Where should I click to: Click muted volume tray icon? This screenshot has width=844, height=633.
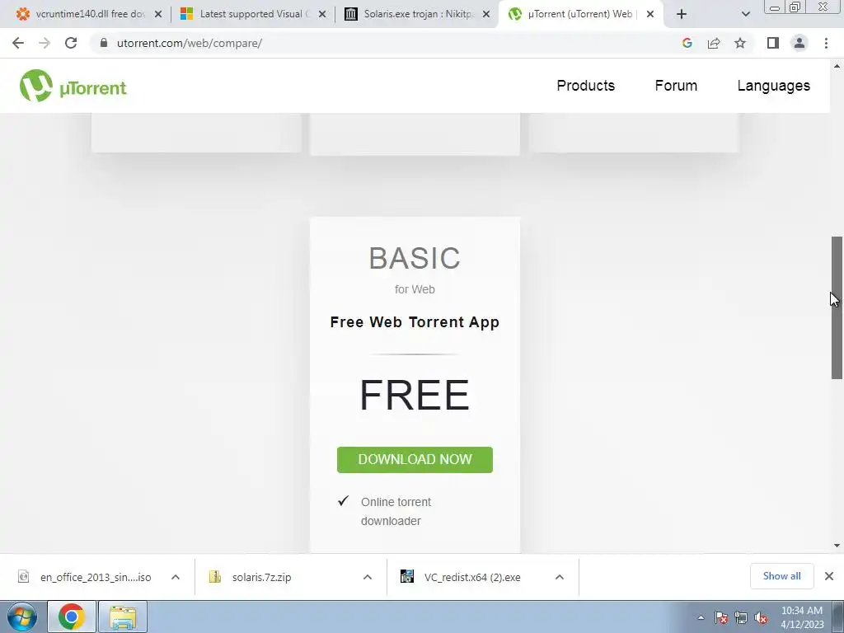click(761, 617)
